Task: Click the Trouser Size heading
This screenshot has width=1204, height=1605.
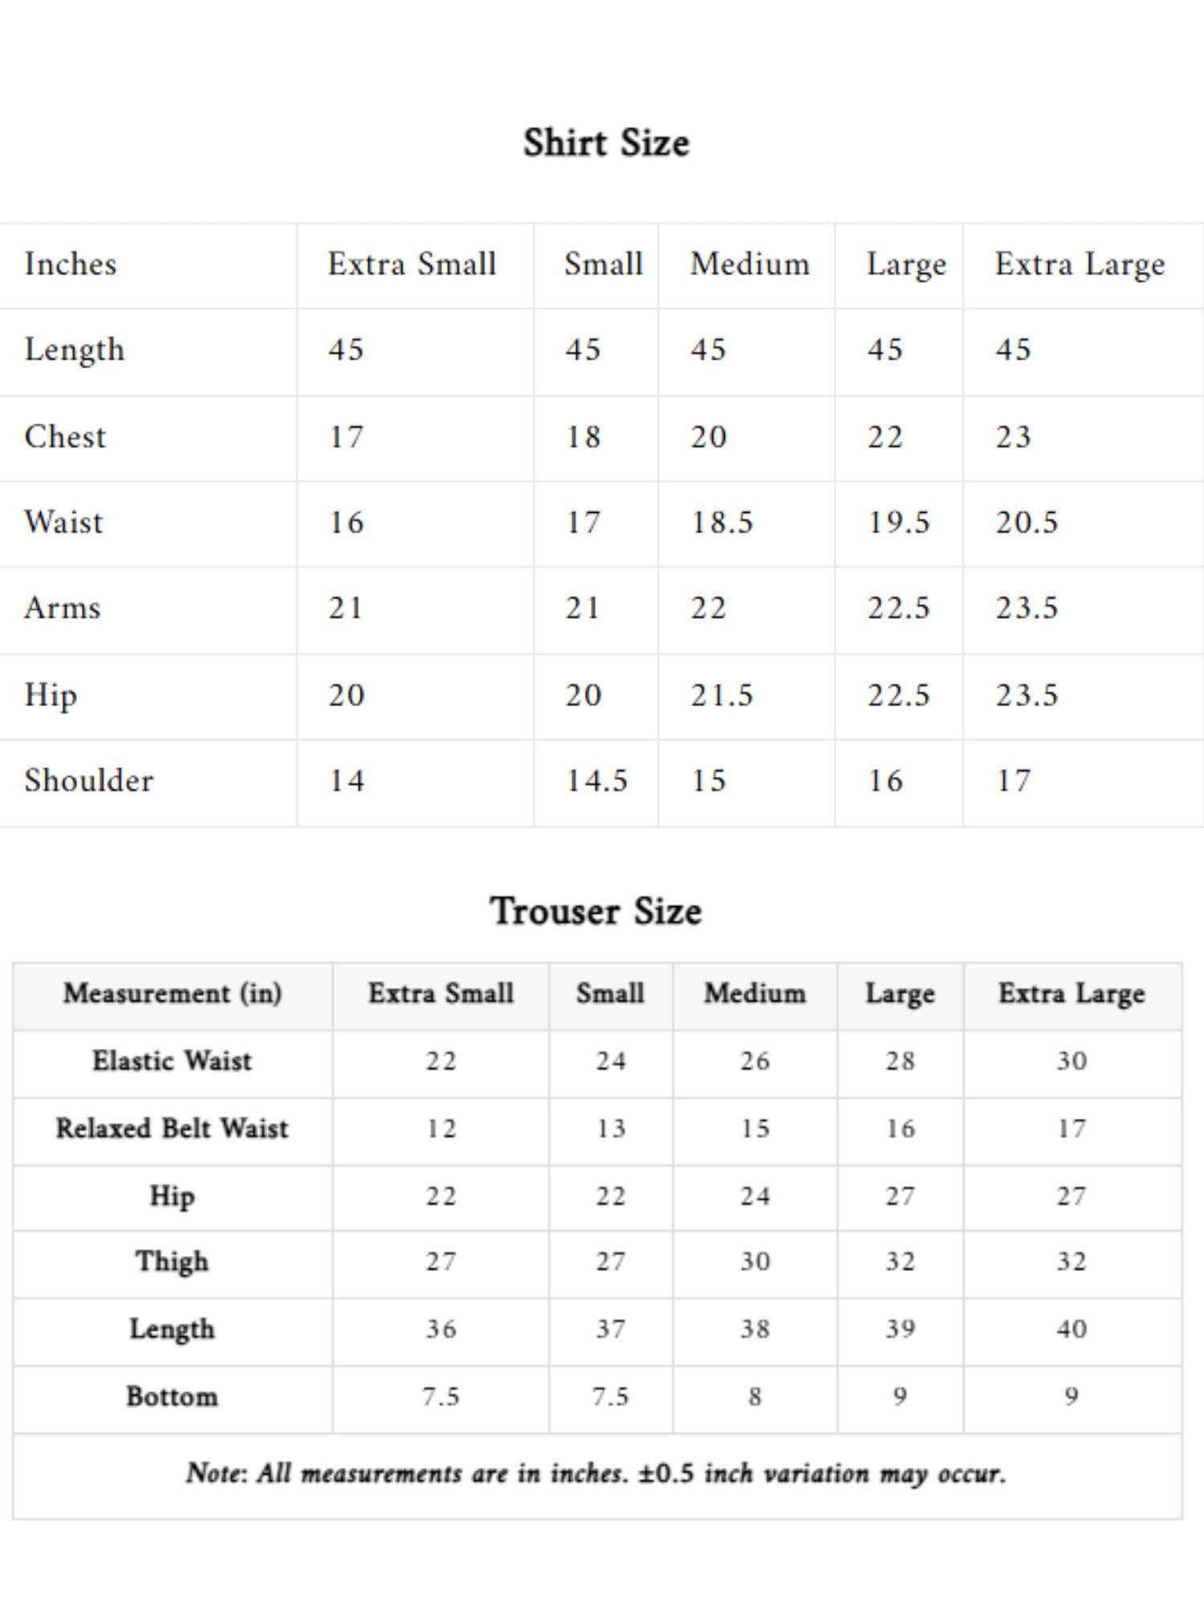Action: 596,912
